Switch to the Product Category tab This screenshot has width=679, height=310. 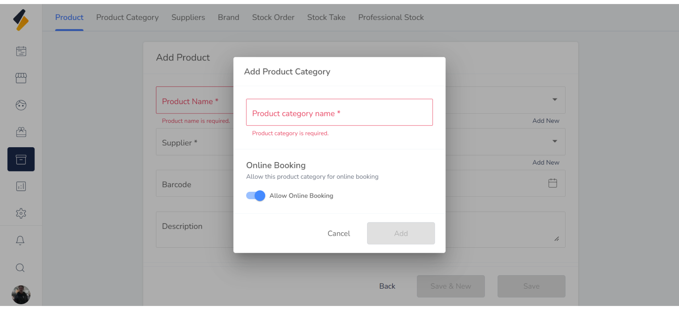click(x=127, y=17)
